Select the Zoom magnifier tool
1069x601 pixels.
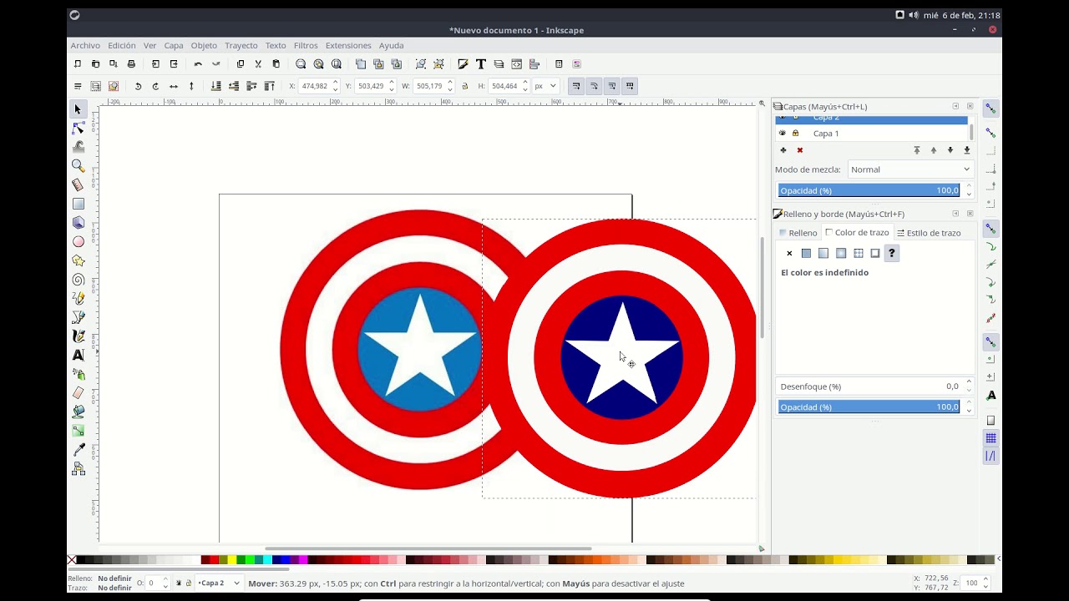[79, 166]
